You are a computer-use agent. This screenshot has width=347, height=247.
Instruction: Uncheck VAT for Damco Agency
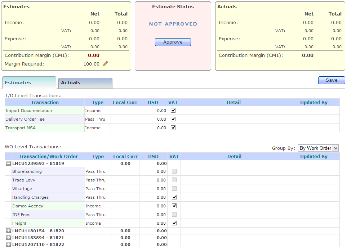point(174,206)
